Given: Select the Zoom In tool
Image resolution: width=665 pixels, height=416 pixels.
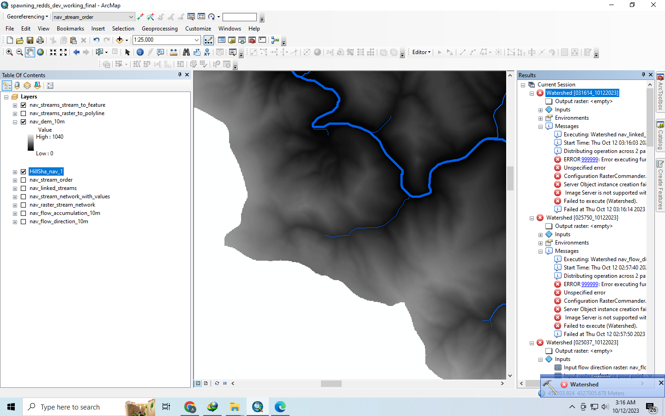Looking at the screenshot, I should point(9,52).
